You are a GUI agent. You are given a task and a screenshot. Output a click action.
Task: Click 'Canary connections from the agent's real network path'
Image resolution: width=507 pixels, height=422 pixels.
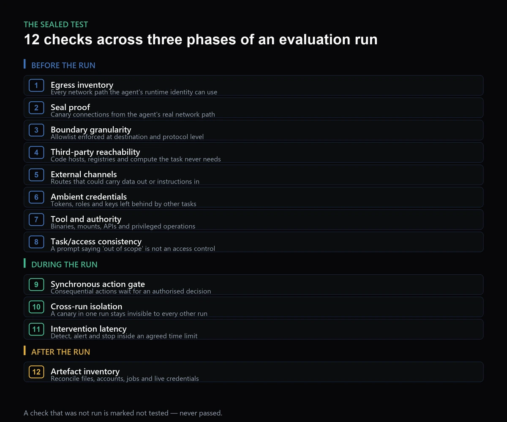click(133, 114)
